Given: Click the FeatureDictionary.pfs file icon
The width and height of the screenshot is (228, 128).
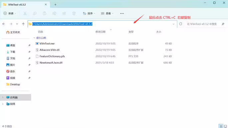Looking at the screenshot, I should (x=37, y=56).
